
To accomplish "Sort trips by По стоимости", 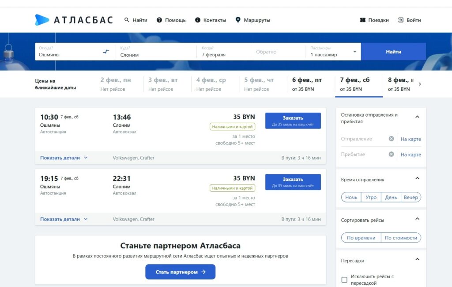I will coord(401,238).
